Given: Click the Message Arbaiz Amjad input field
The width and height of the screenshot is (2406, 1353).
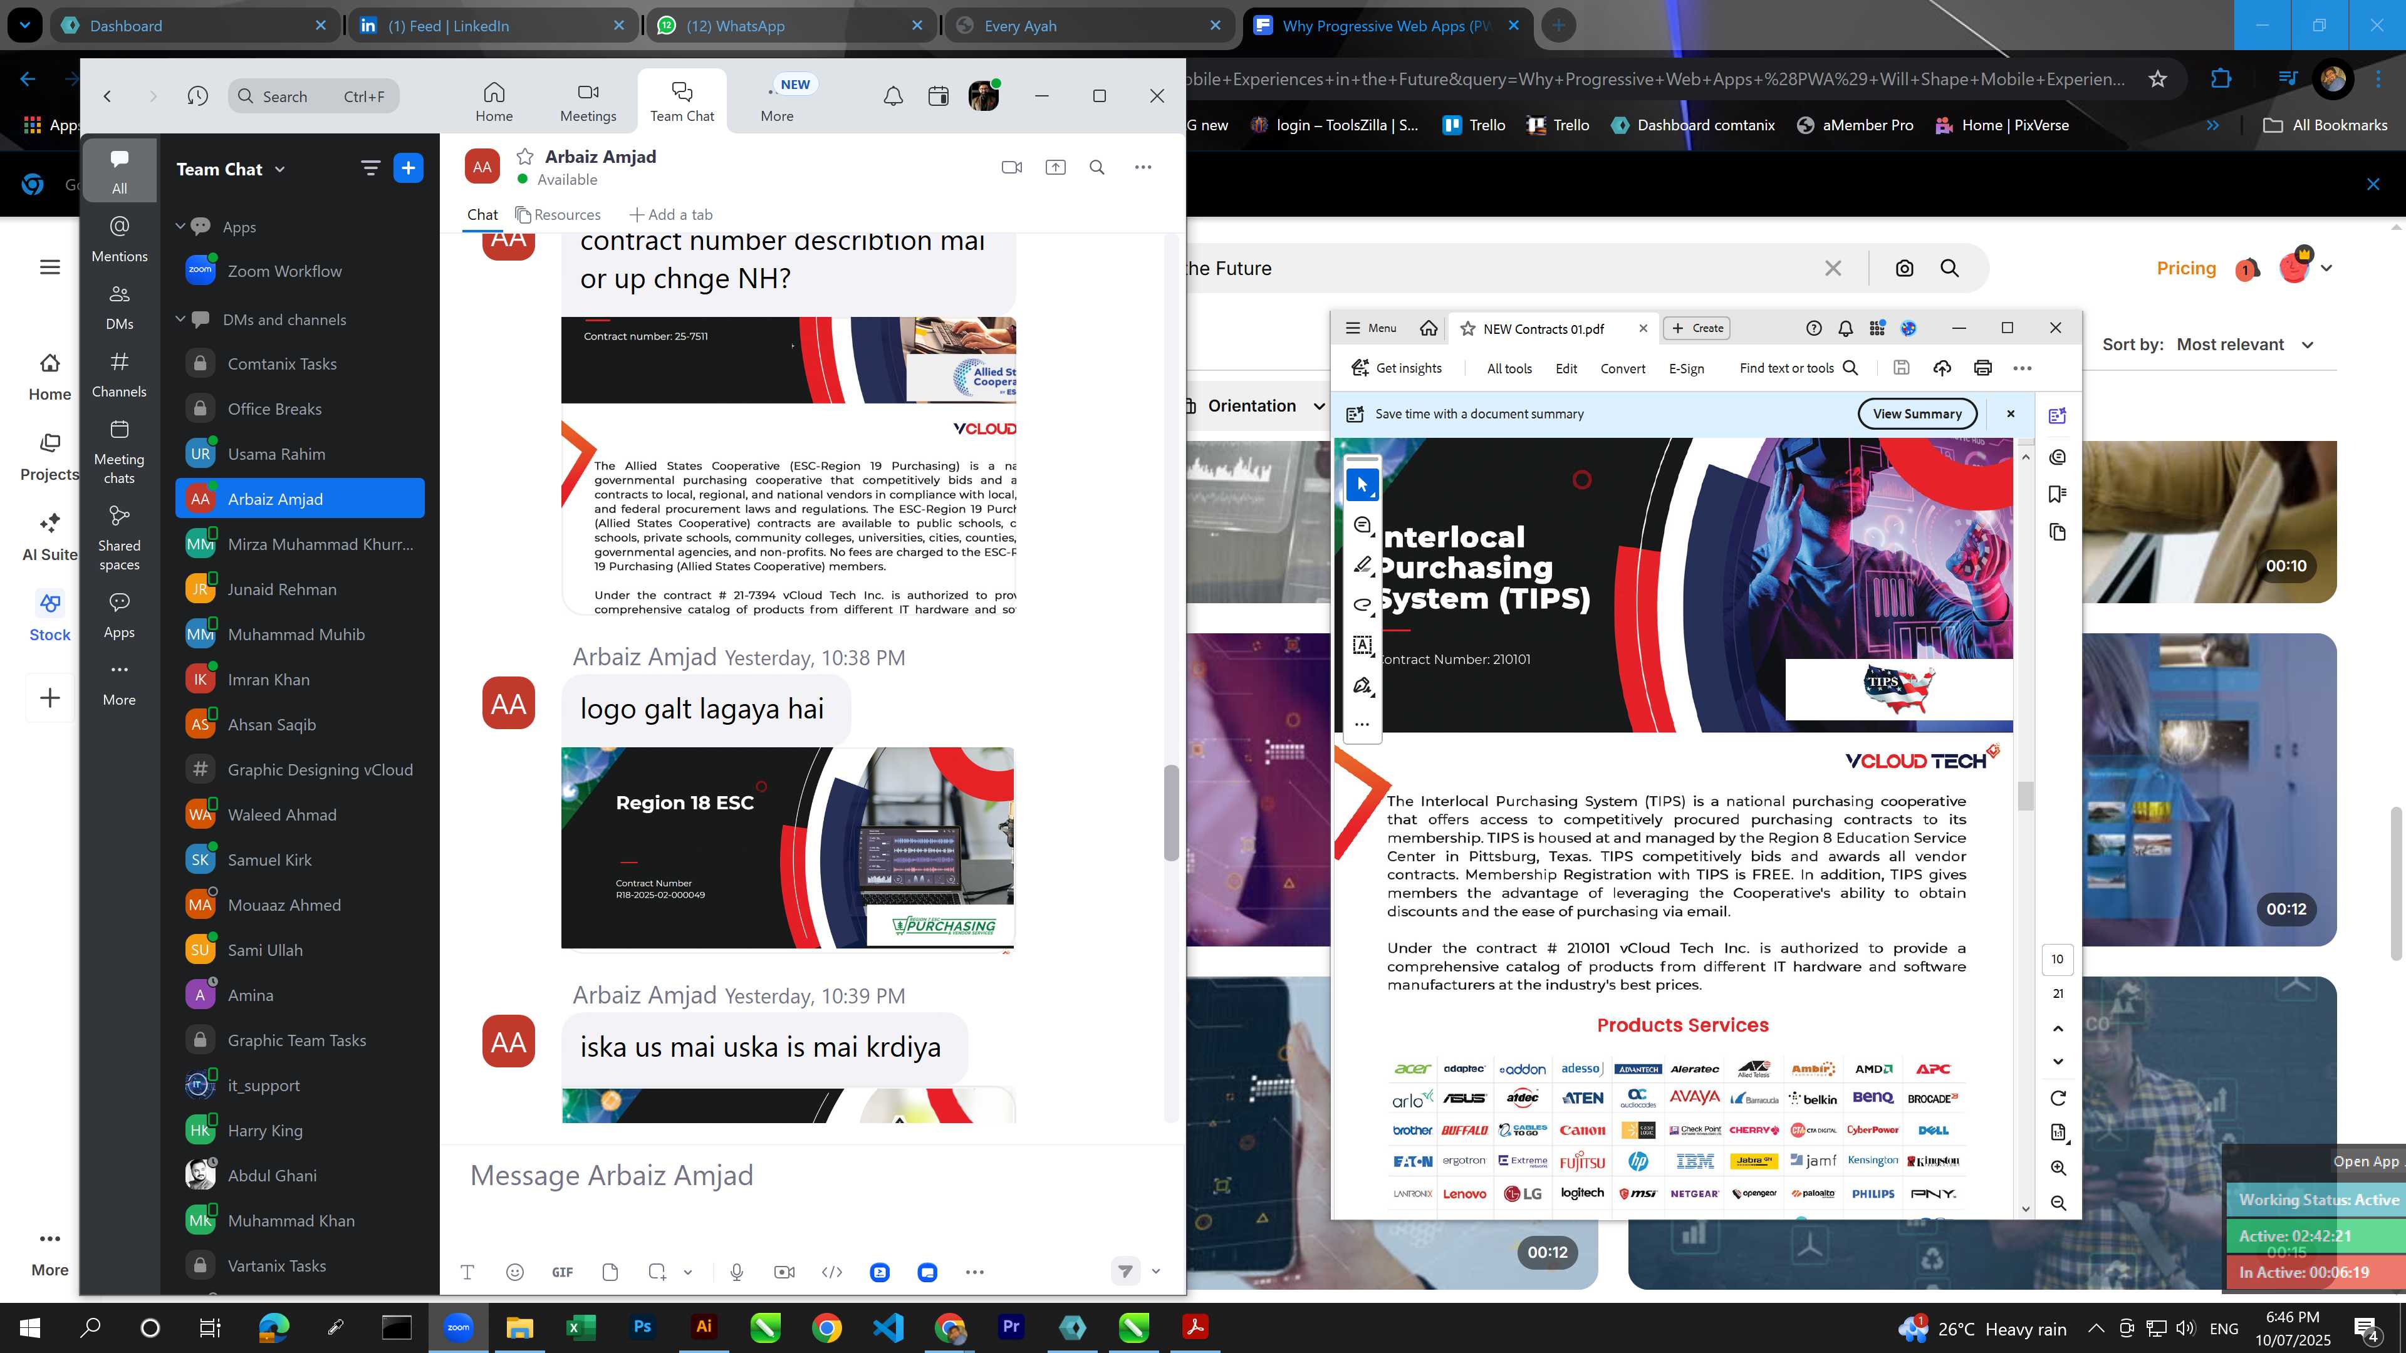Looking at the screenshot, I should [813, 1174].
